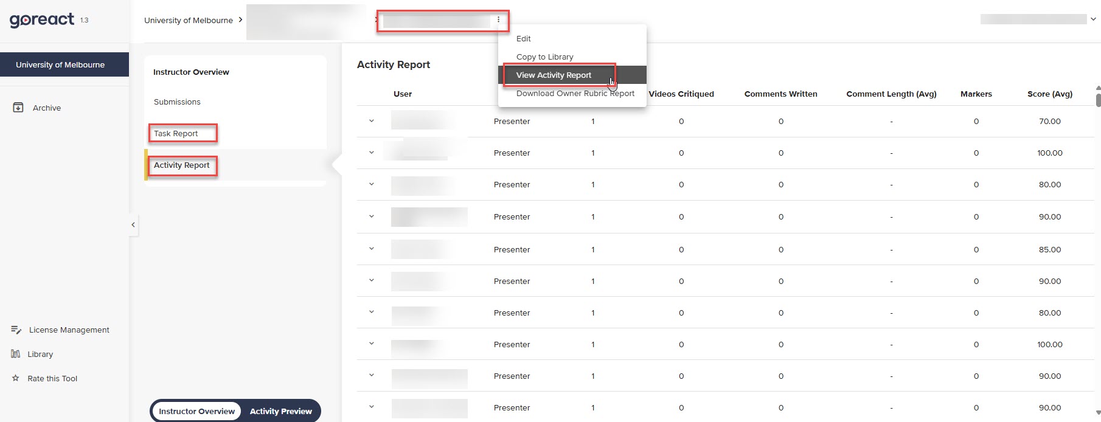Click the Instructor Overview heading
Viewport: 1101px width, 422px height.
(191, 72)
